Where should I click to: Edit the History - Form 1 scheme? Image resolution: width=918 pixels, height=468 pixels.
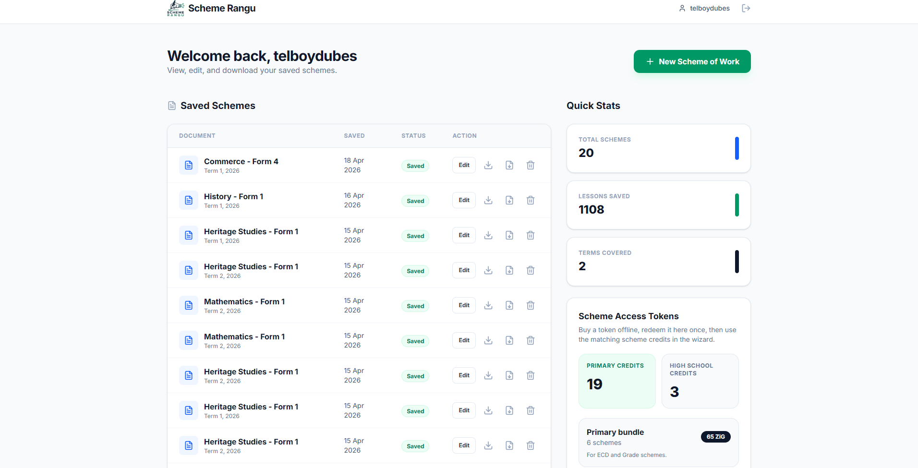pos(464,200)
